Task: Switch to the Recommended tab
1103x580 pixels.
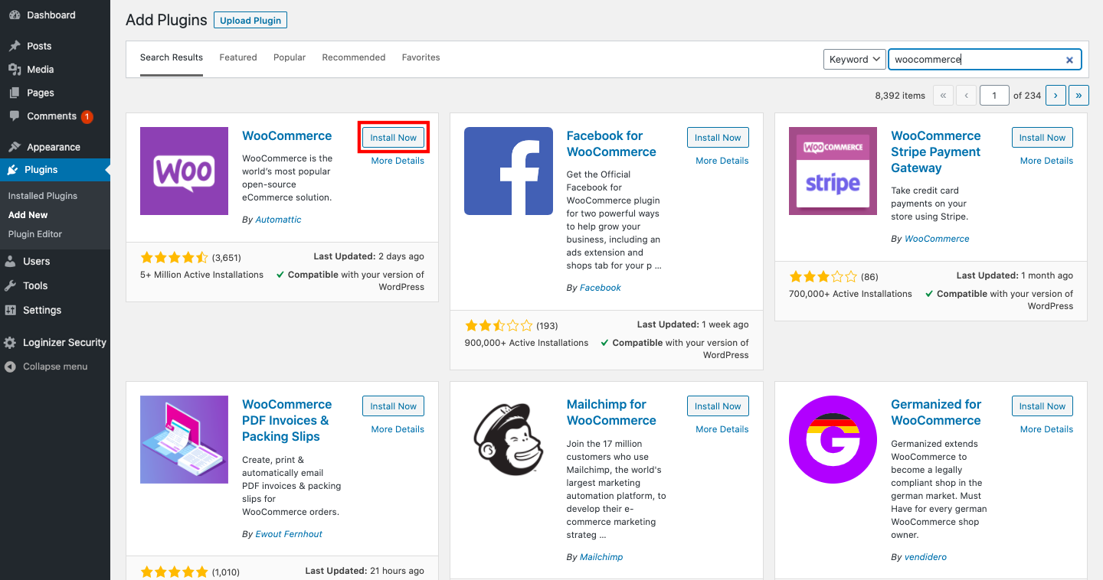Action: point(354,57)
